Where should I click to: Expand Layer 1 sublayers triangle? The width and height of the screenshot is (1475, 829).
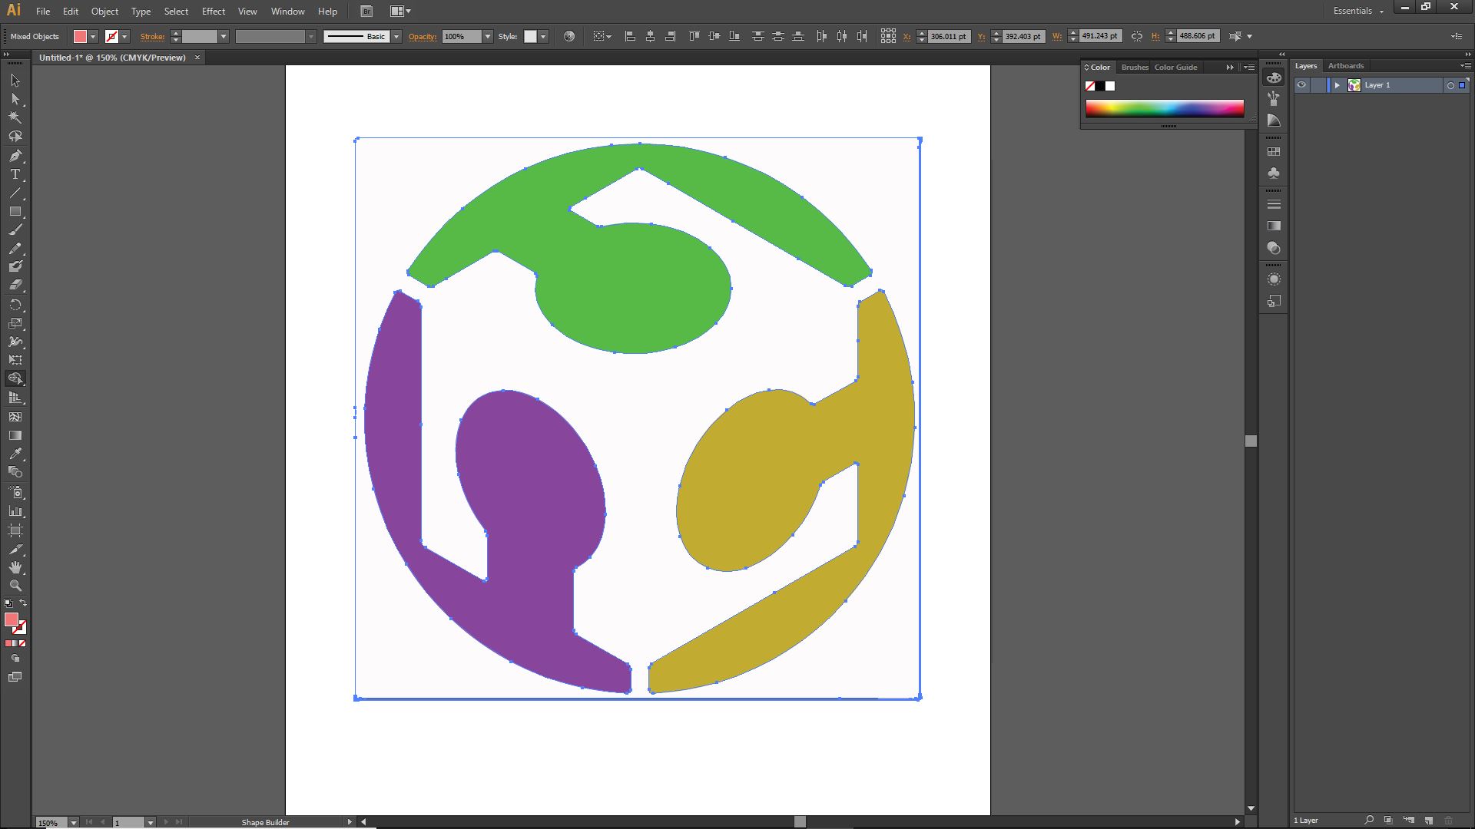[x=1337, y=85]
